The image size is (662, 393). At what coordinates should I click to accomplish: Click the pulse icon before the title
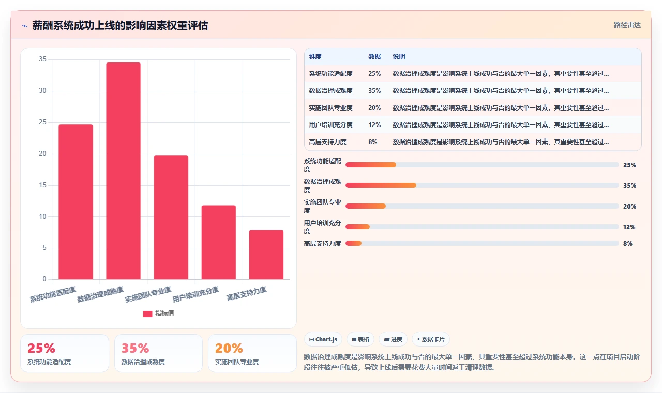click(x=24, y=26)
